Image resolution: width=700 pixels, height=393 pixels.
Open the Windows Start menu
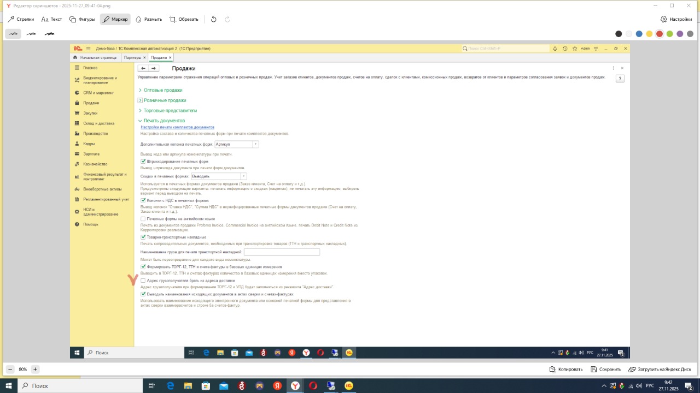point(9,386)
